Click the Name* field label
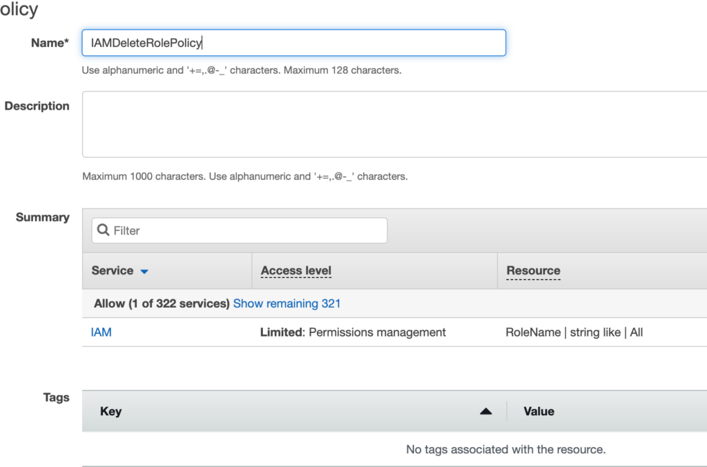 coord(50,43)
